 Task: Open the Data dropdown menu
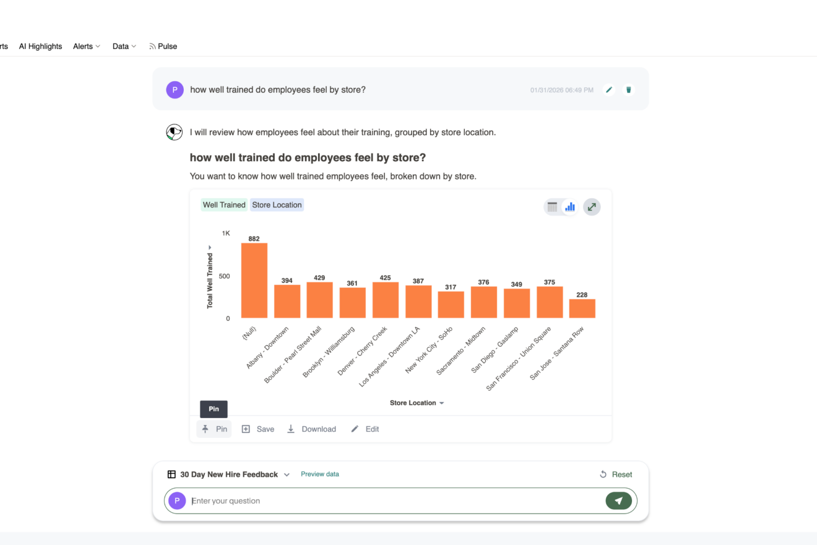[x=124, y=46]
